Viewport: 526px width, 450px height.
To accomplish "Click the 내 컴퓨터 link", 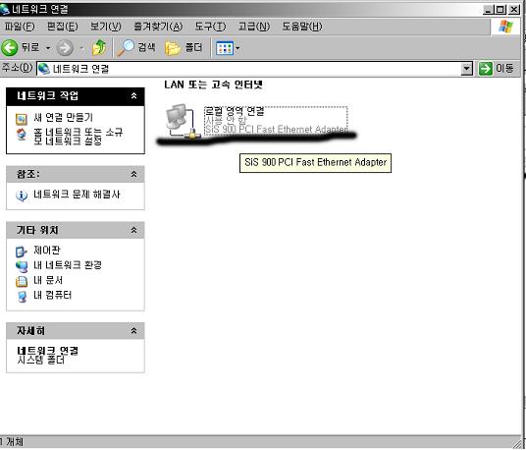I will click(53, 295).
